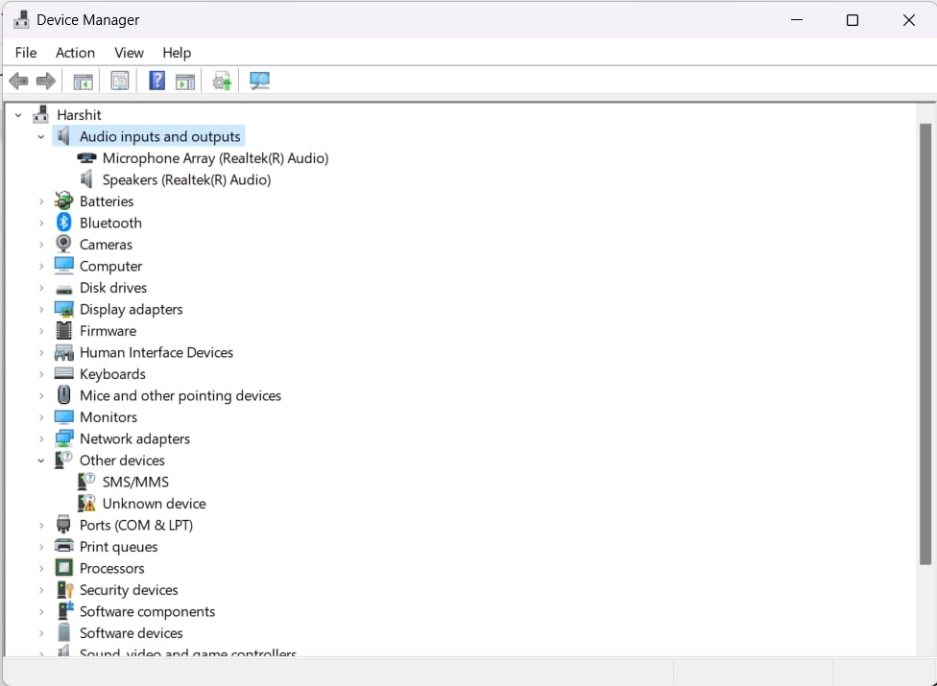Collapse the Other devices category
This screenshot has height=686, width=937.
41,461
